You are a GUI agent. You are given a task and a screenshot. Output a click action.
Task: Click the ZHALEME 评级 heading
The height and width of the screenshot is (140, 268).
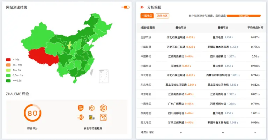tap(17, 94)
